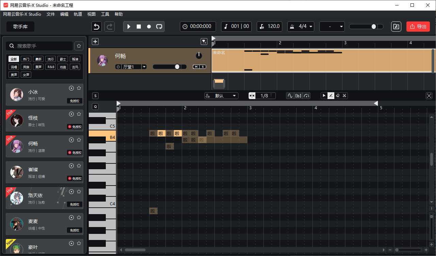Preview singer 小冰 with play icon
This screenshot has height=256, width=436.
coord(71,88)
